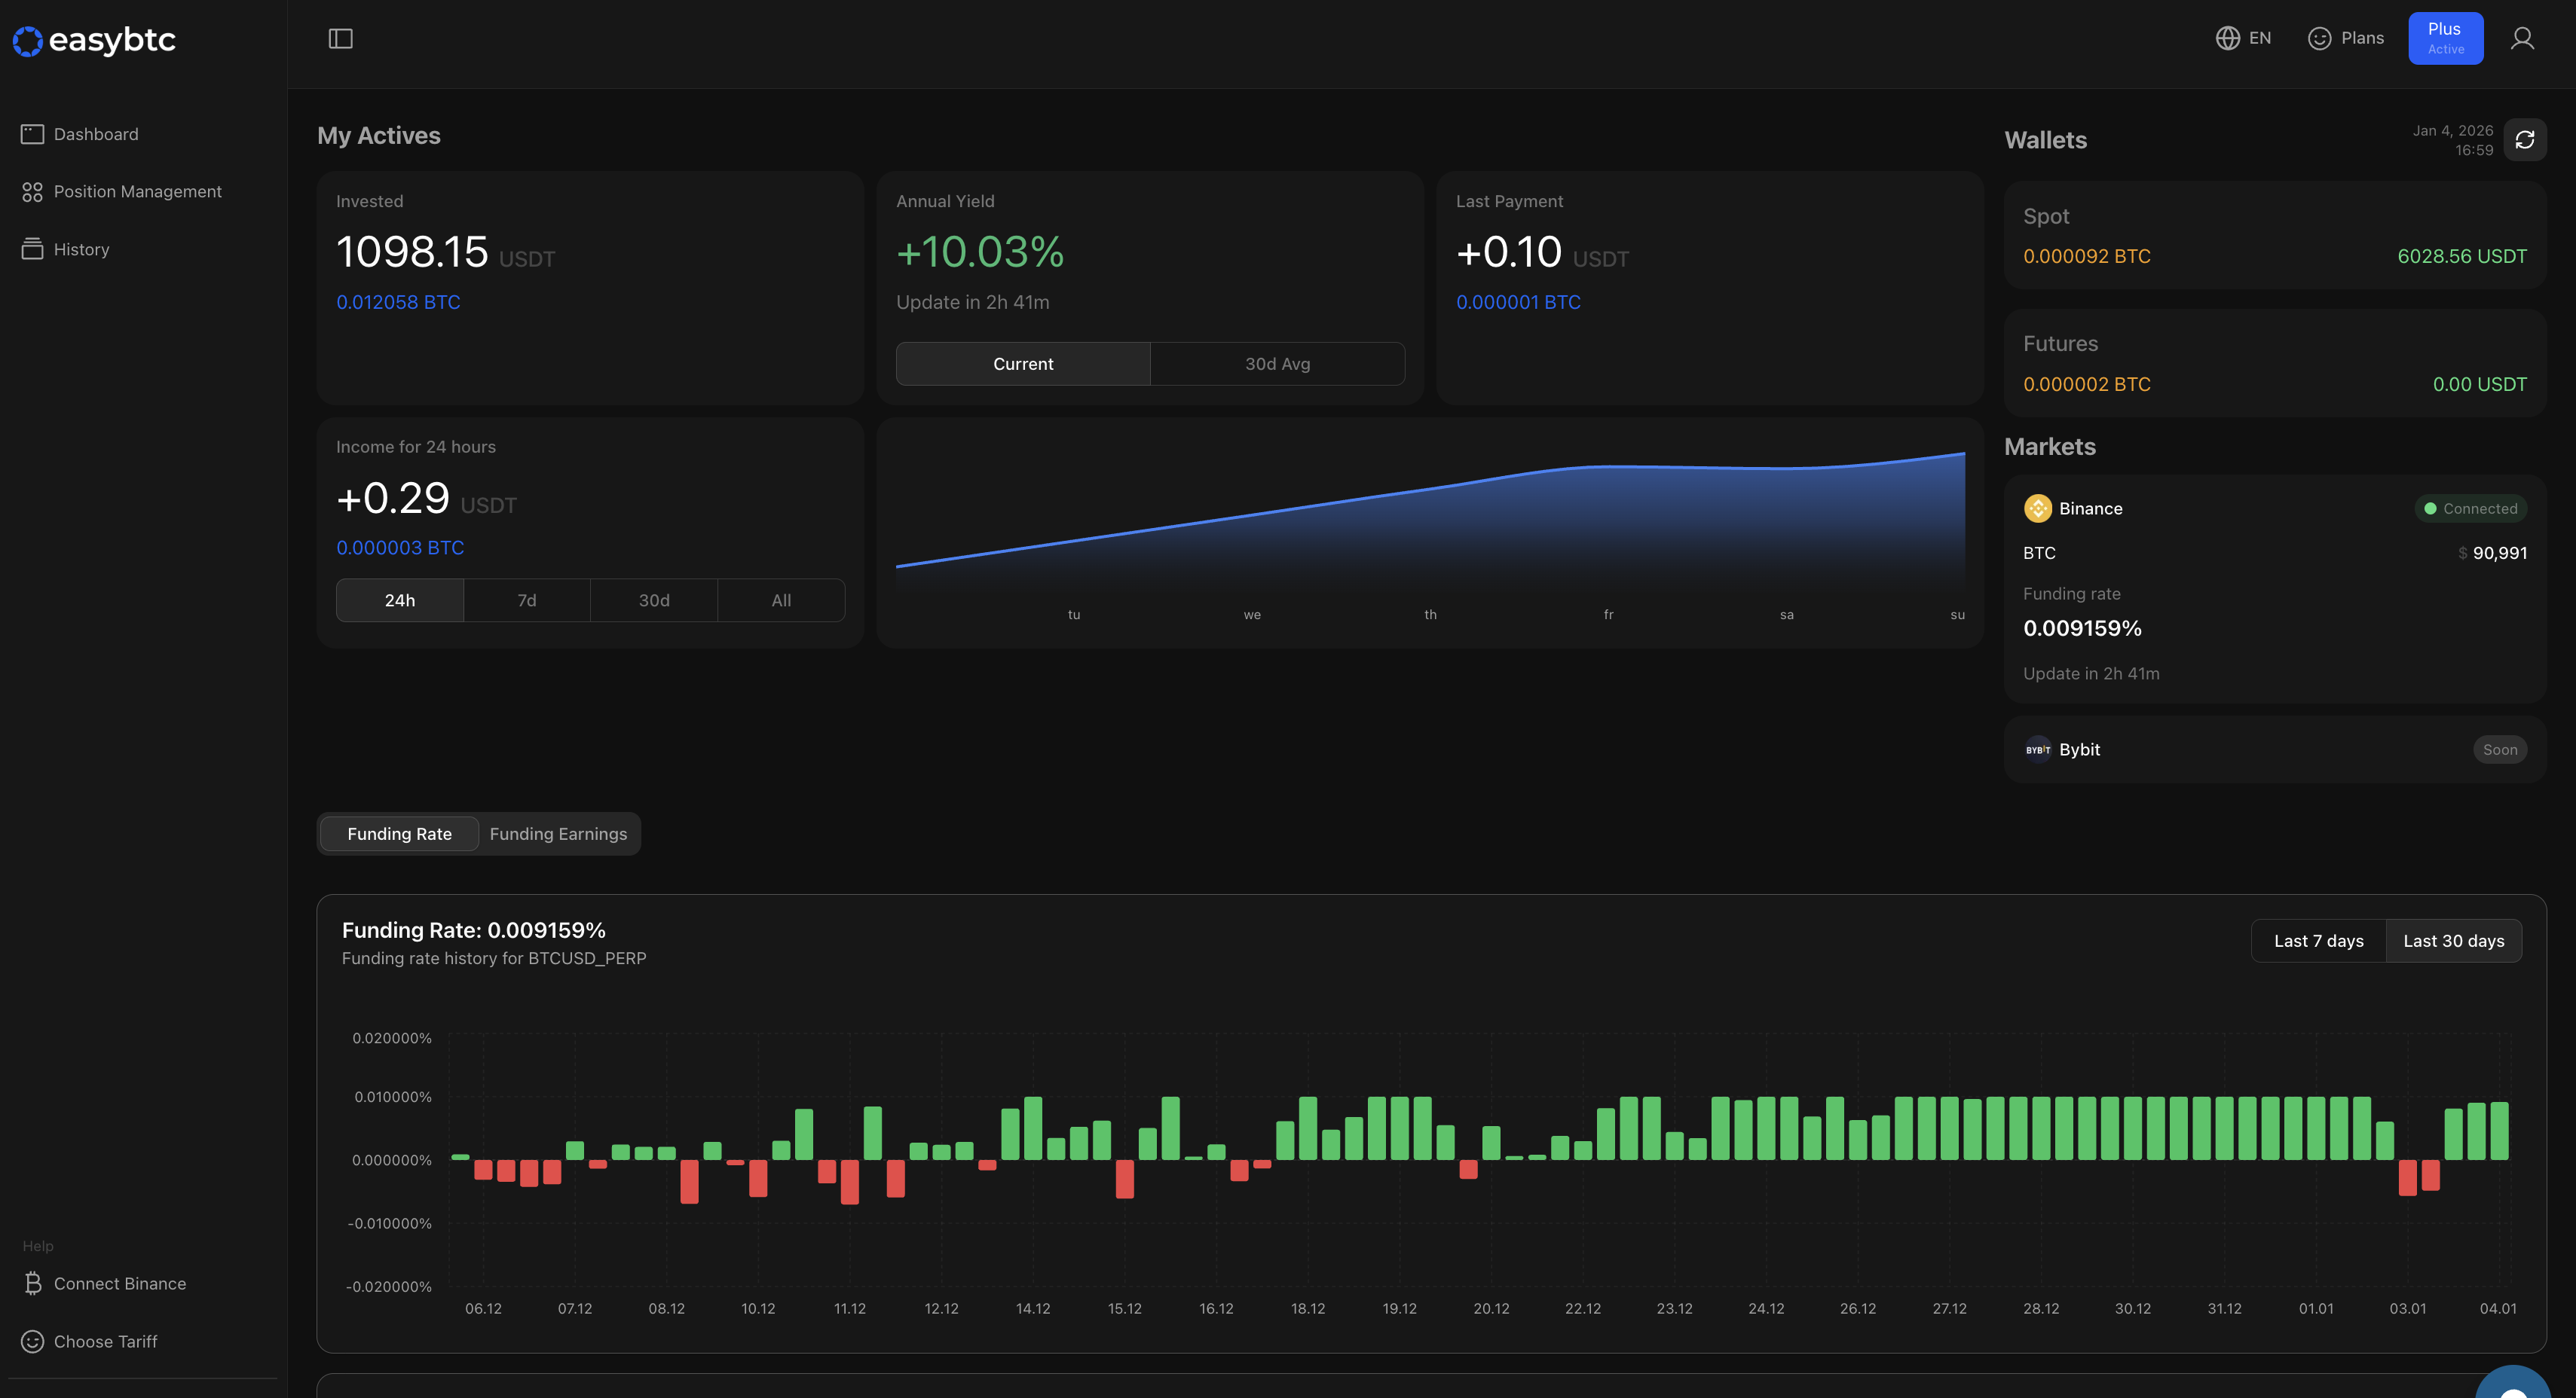Open Choose Tariff from sidebar
Viewport: 2576px width, 1398px height.
pos(105,1341)
